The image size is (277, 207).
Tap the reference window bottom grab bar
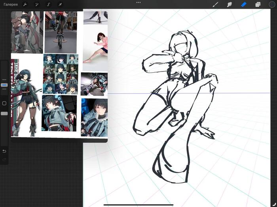click(x=59, y=140)
